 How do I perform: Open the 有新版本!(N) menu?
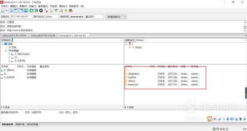pos(76,6)
